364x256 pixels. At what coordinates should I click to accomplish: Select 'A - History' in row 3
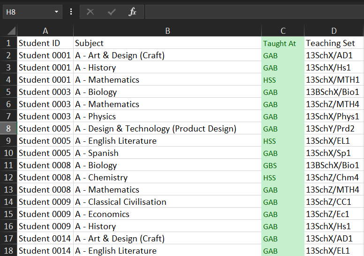pos(167,68)
